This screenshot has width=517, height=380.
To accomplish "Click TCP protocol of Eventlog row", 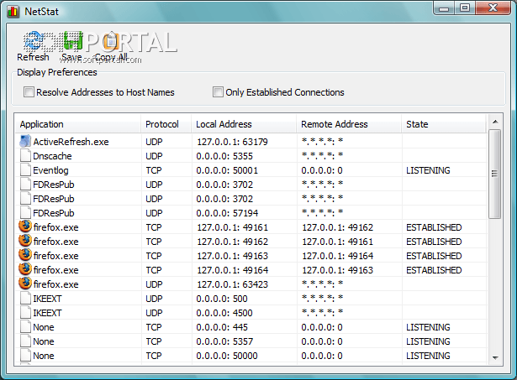I will click(x=154, y=170).
